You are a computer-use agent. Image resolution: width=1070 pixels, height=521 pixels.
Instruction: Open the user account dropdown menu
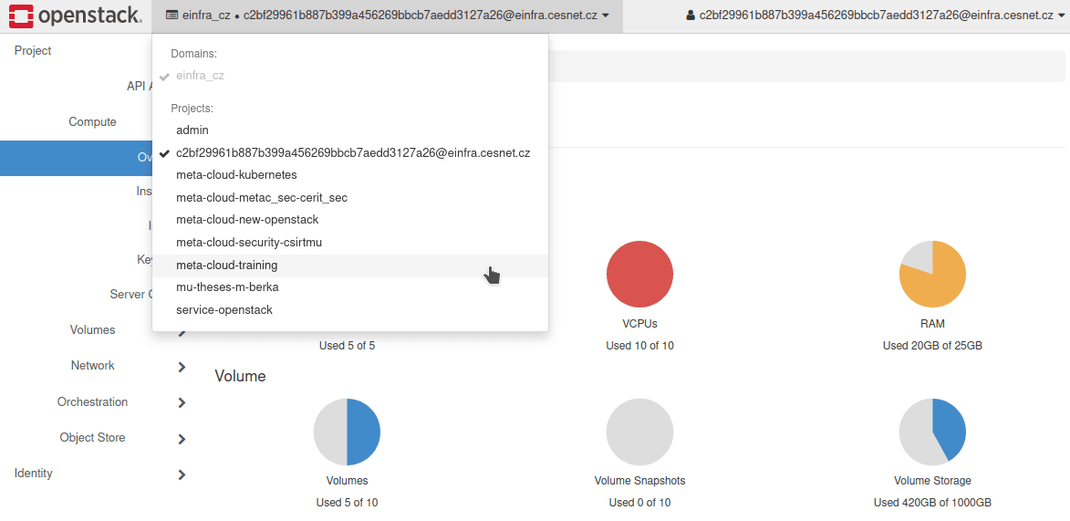(x=876, y=16)
